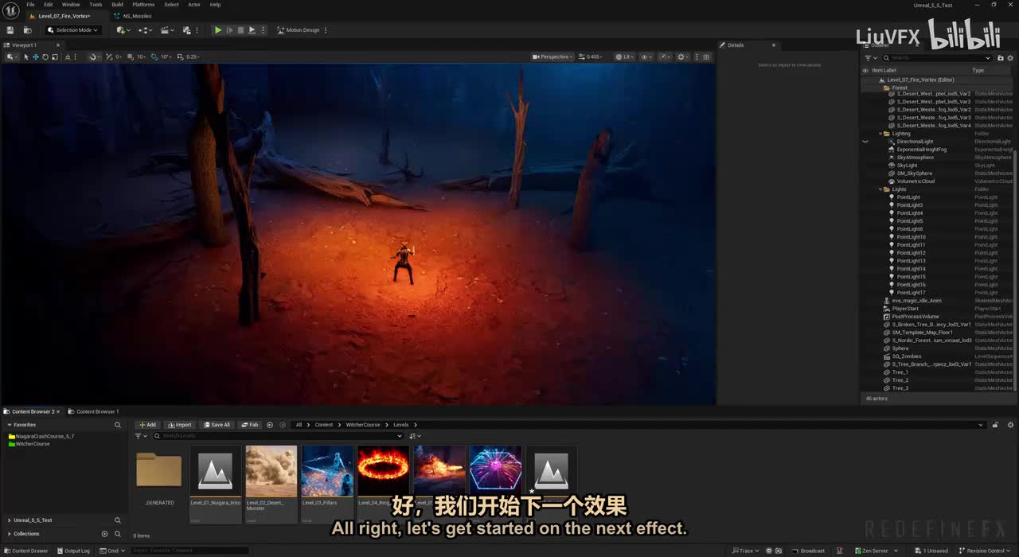Open the sort order dropdown icon
1019x557 pixels.
[415, 436]
